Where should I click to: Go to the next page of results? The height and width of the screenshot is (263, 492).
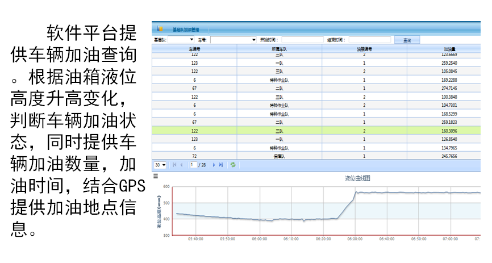coord(214,165)
